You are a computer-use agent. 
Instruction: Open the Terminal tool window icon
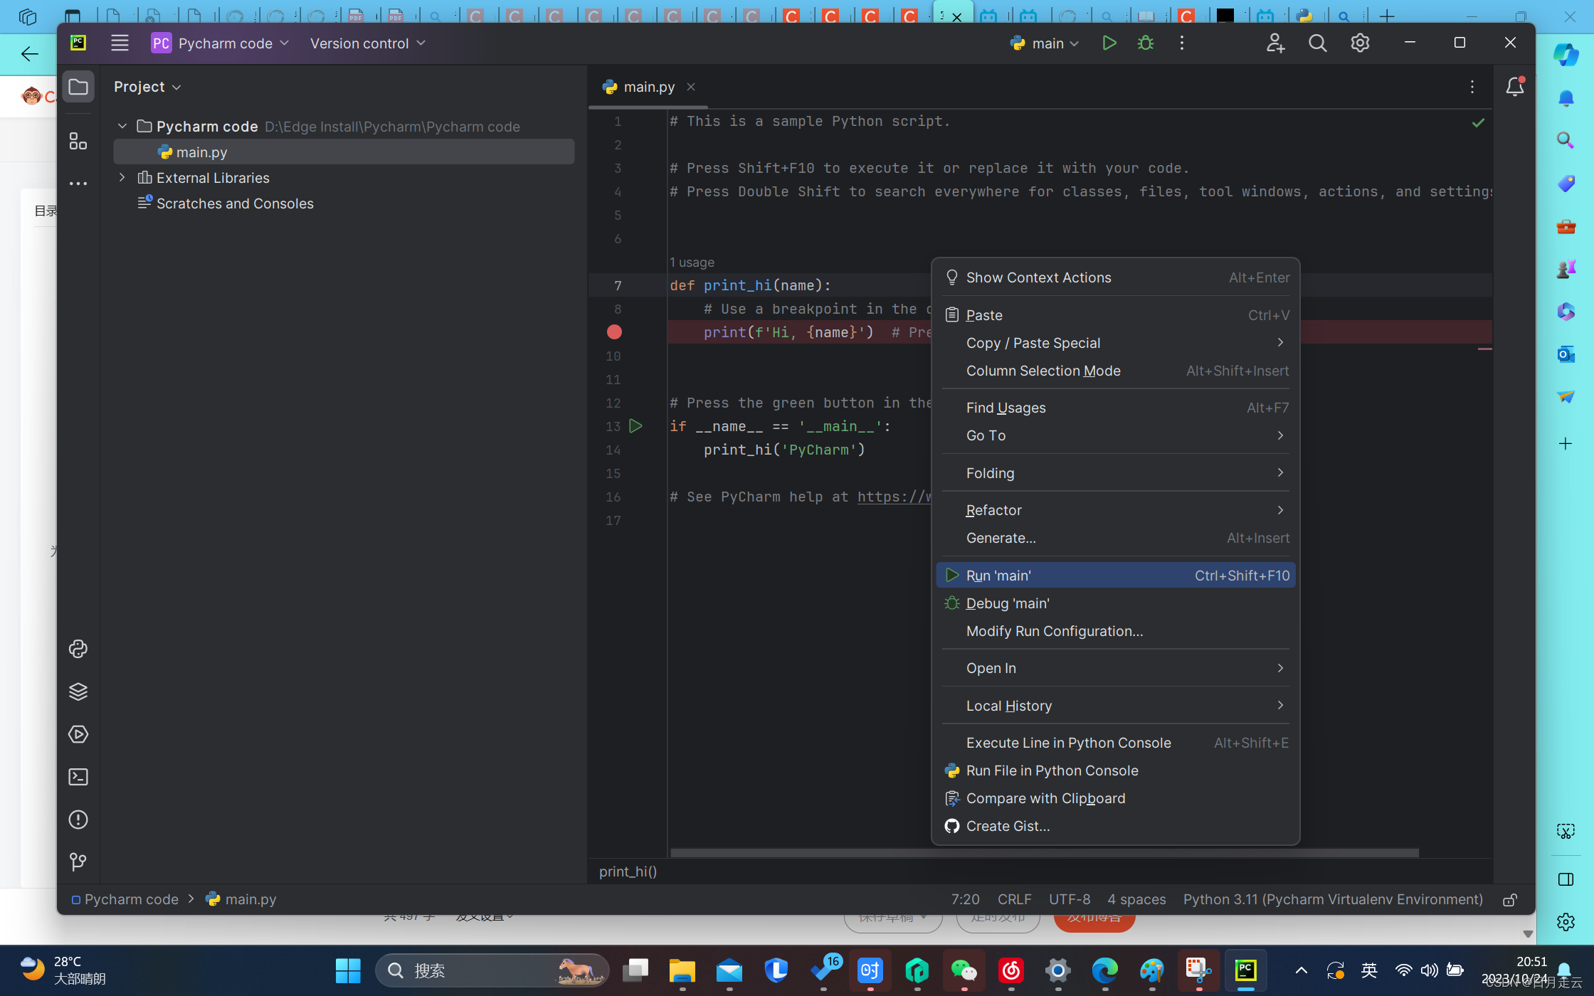[78, 777]
